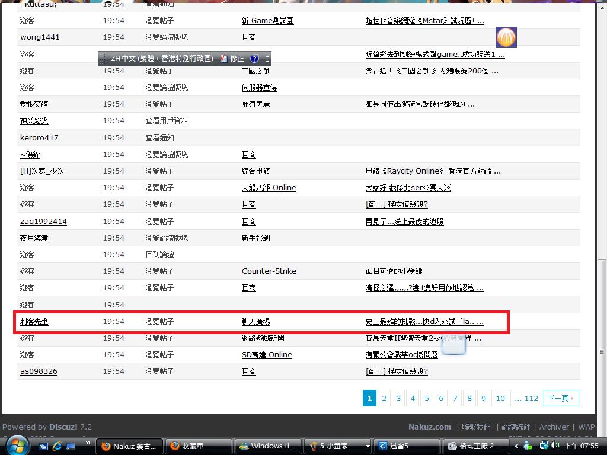The width and height of the screenshot is (607, 455).
Task: Click the language bar help icon
Action: (x=254, y=59)
